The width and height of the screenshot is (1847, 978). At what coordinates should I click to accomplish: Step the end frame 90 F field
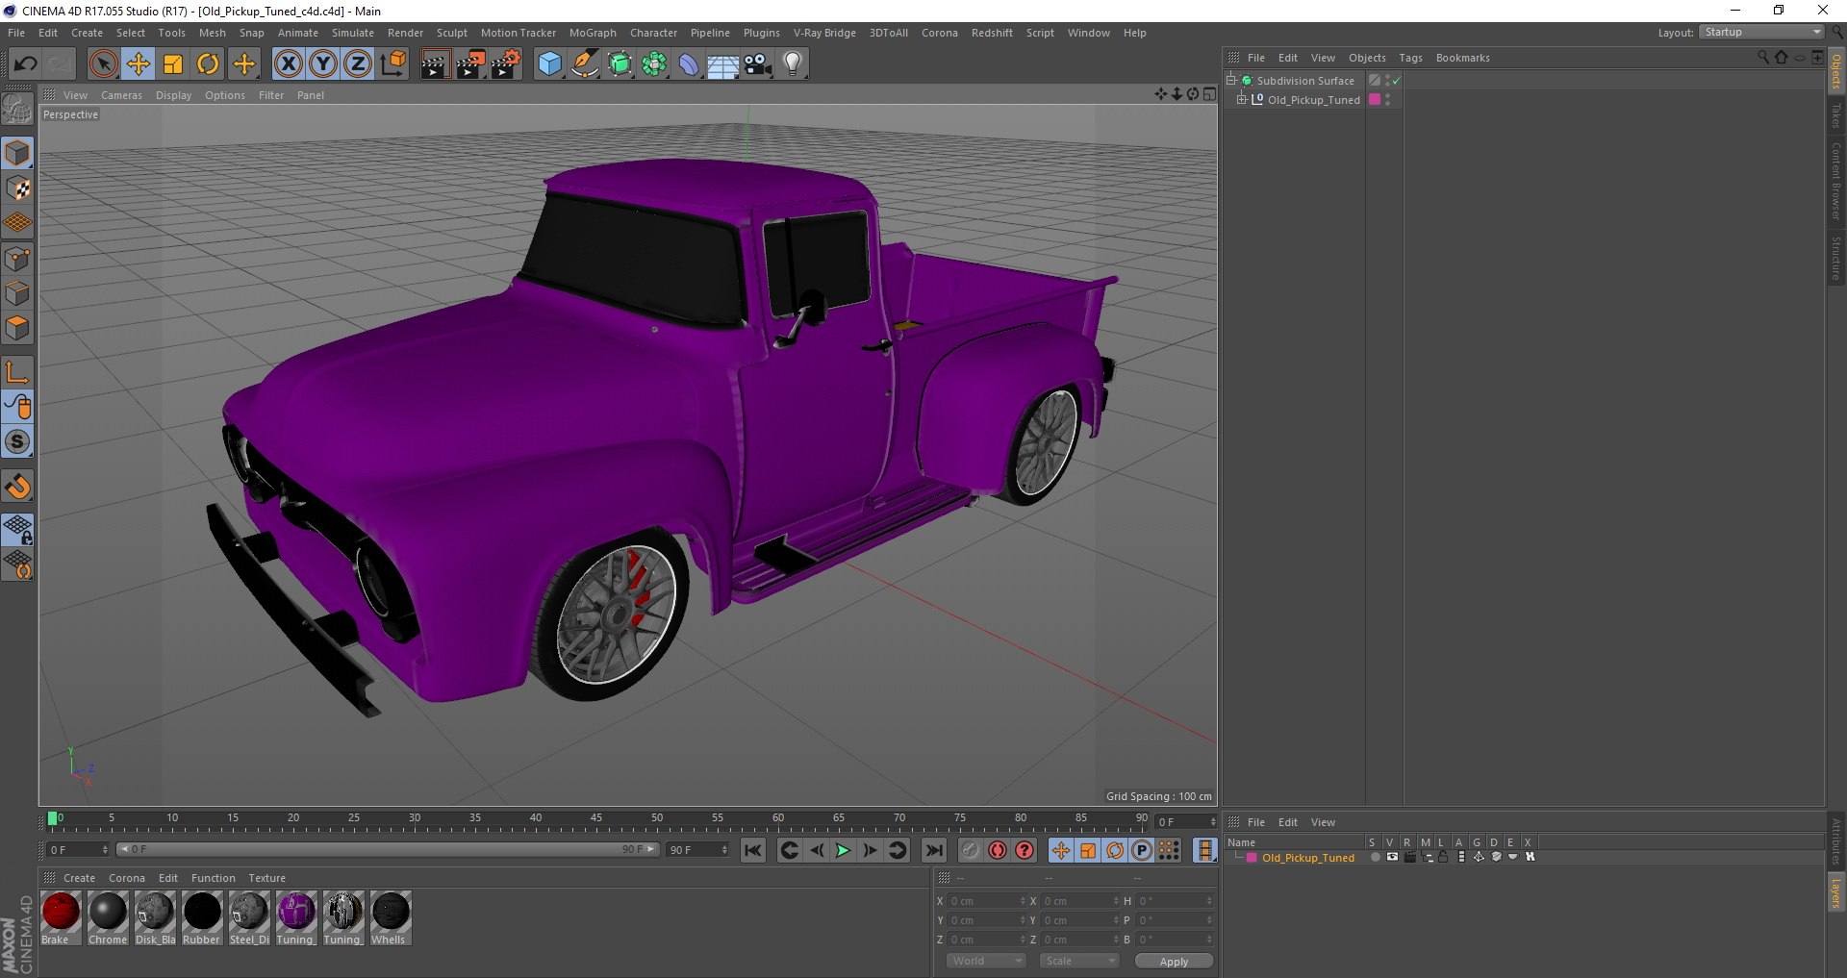coord(698,850)
